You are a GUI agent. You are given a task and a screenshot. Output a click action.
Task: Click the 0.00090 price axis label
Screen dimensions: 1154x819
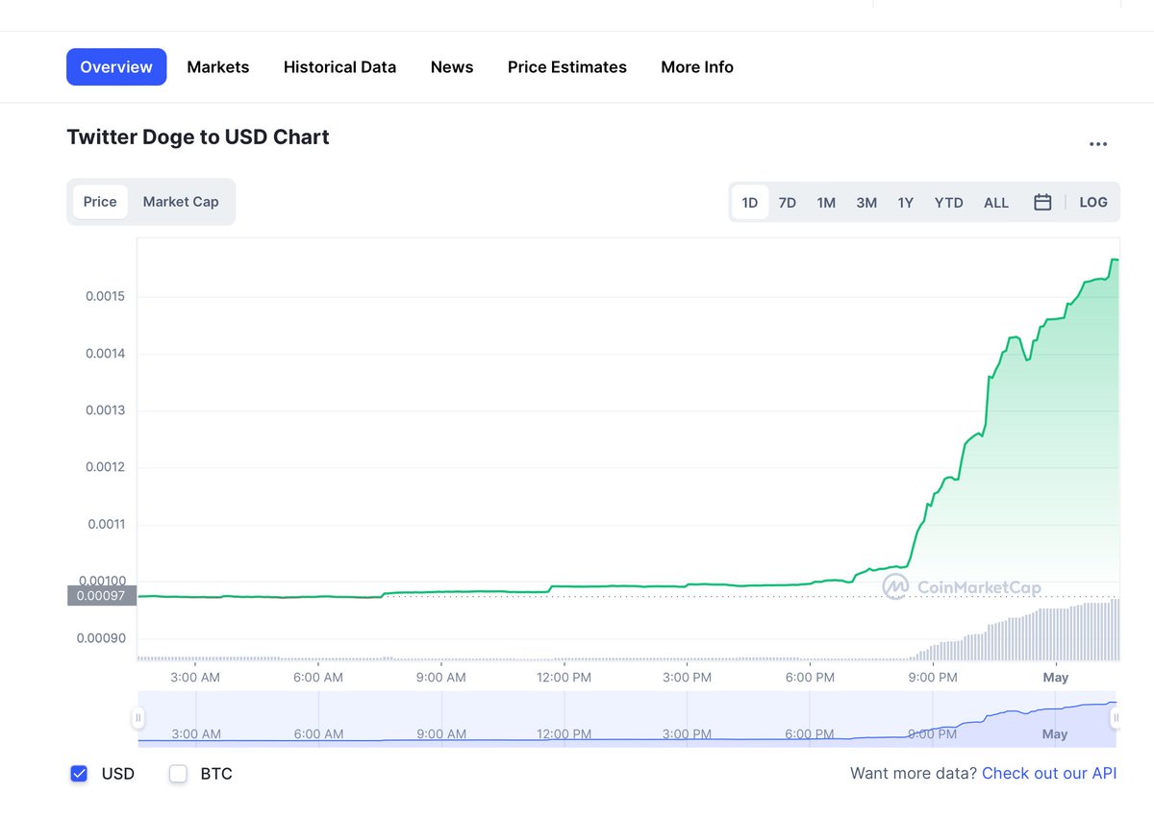tap(102, 638)
